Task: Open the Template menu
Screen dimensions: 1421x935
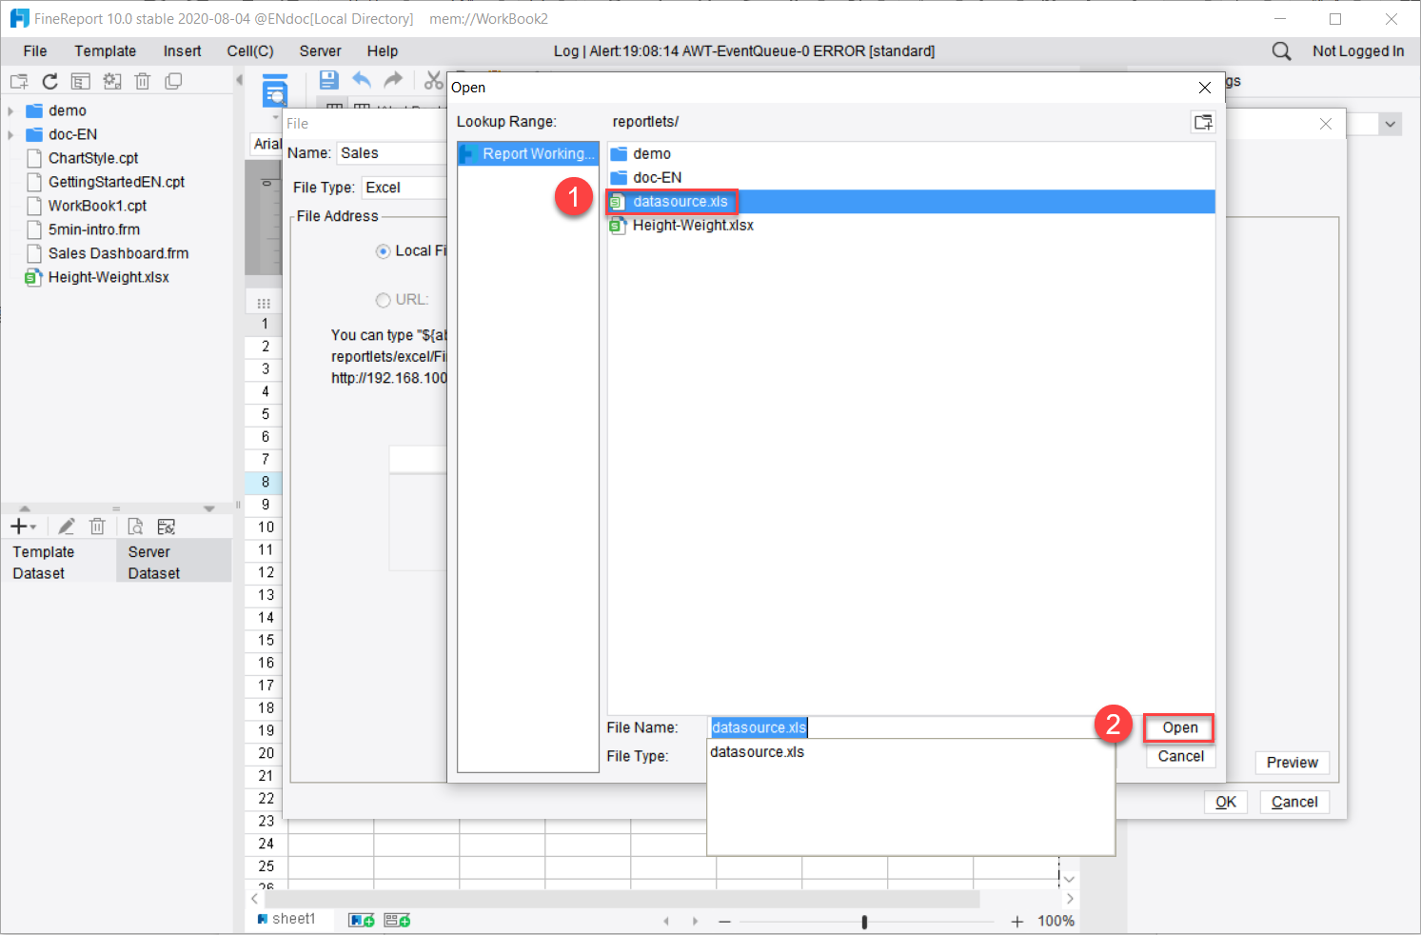Action: pyautogui.click(x=106, y=51)
